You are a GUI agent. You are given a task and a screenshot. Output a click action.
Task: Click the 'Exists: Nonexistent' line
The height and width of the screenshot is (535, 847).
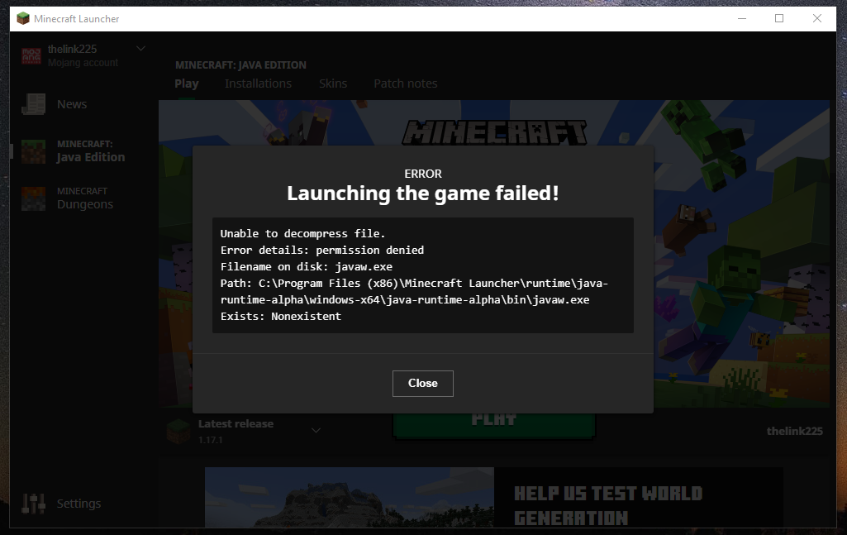pyautogui.click(x=281, y=316)
